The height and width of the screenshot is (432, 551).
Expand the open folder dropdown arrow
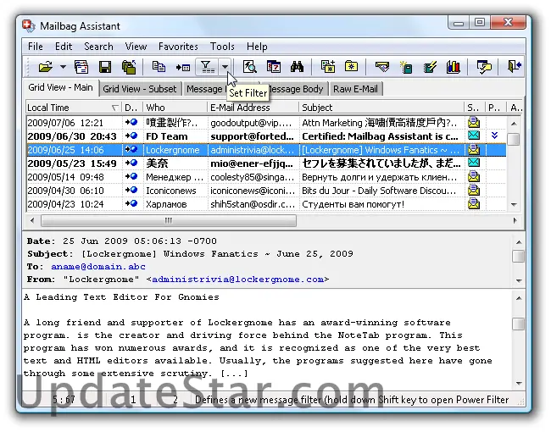coord(63,66)
